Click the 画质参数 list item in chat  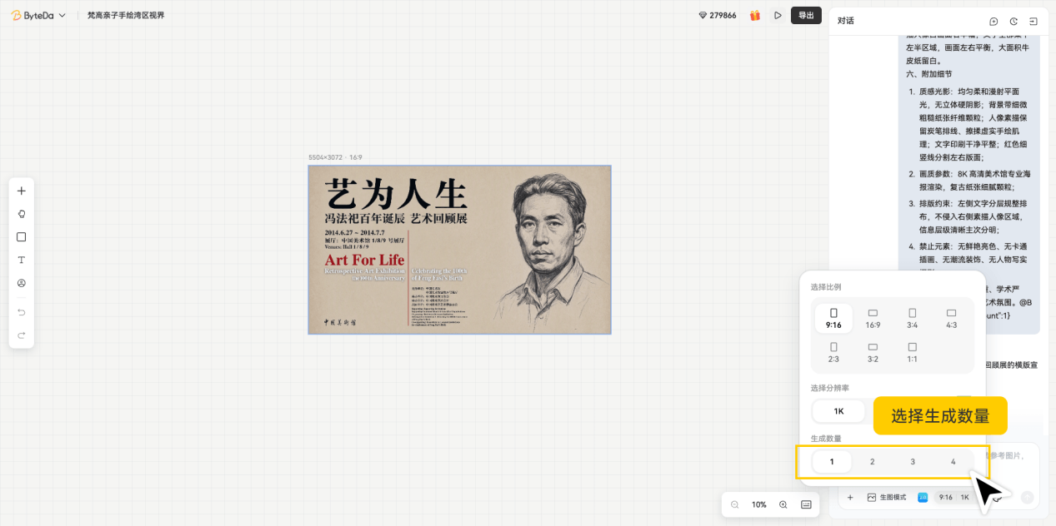pyautogui.click(x=974, y=181)
